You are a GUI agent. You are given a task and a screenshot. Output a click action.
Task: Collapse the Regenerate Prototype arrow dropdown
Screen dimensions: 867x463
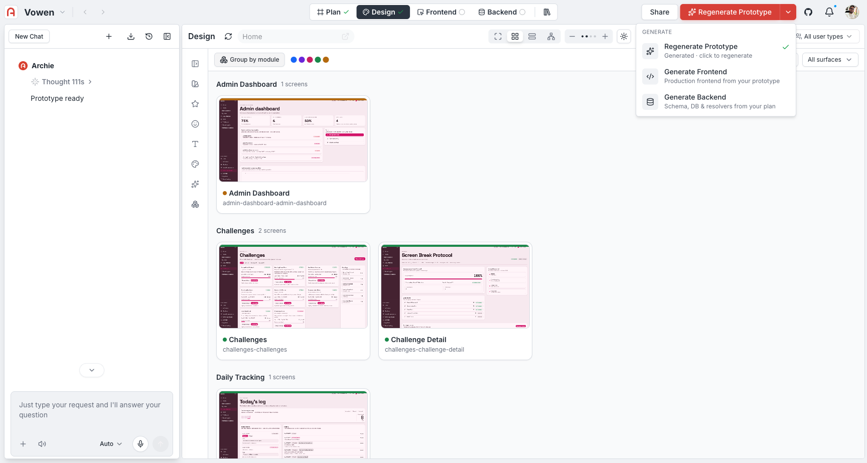point(788,12)
